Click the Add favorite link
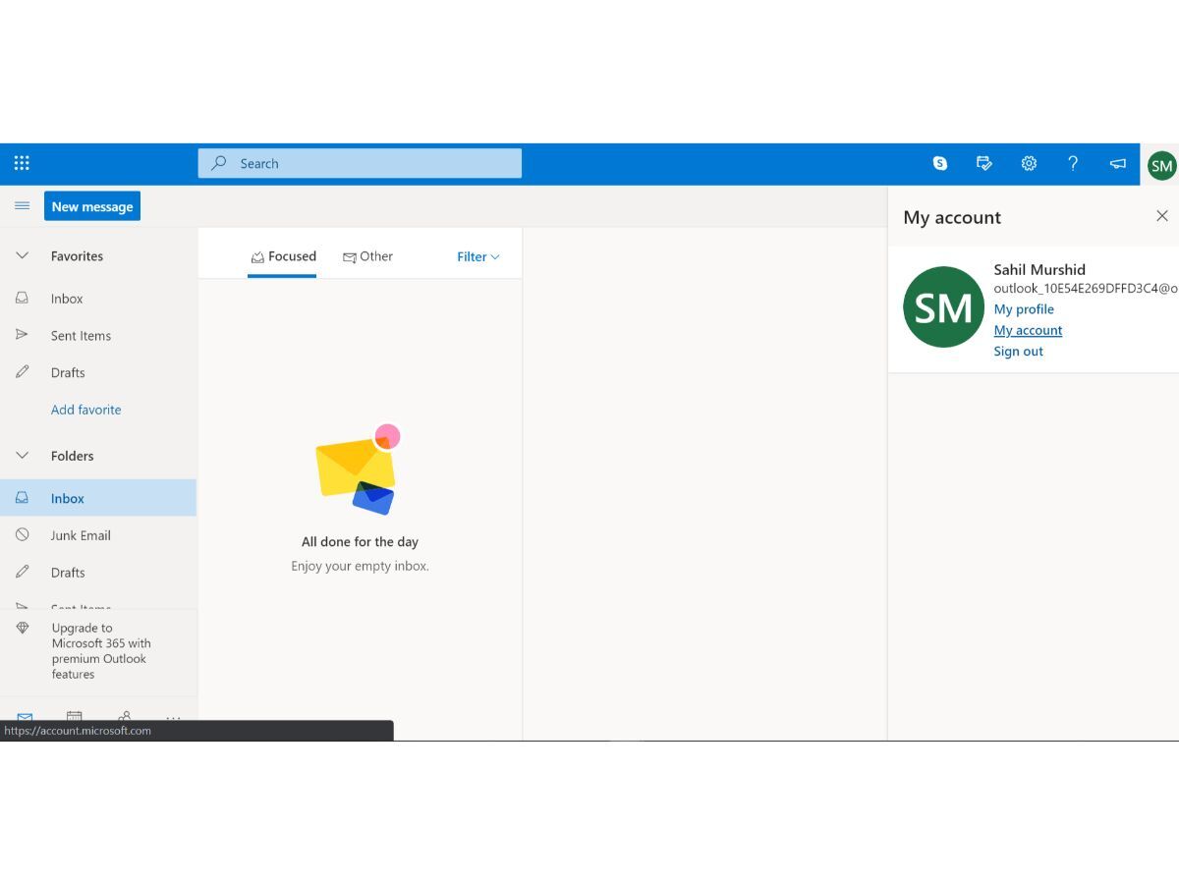The width and height of the screenshot is (1179, 884). [x=86, y=410]
